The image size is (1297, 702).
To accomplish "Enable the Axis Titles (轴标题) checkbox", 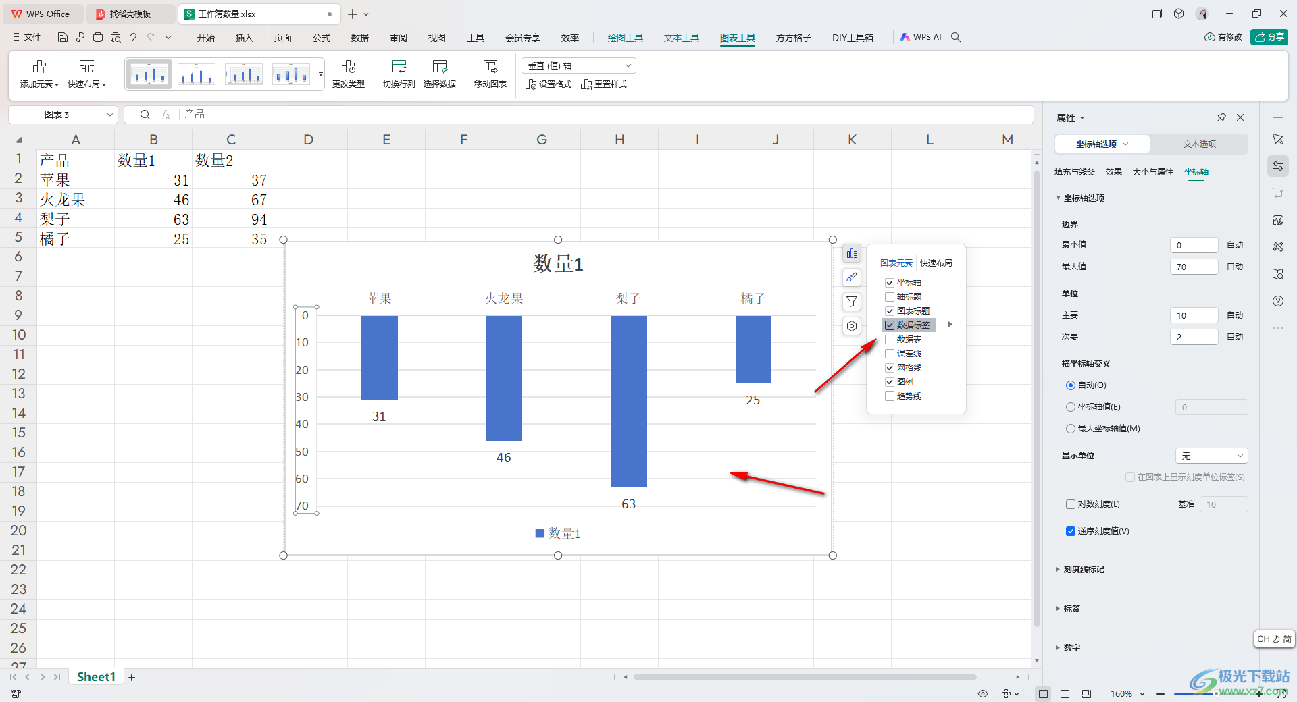I will (890, 297).
